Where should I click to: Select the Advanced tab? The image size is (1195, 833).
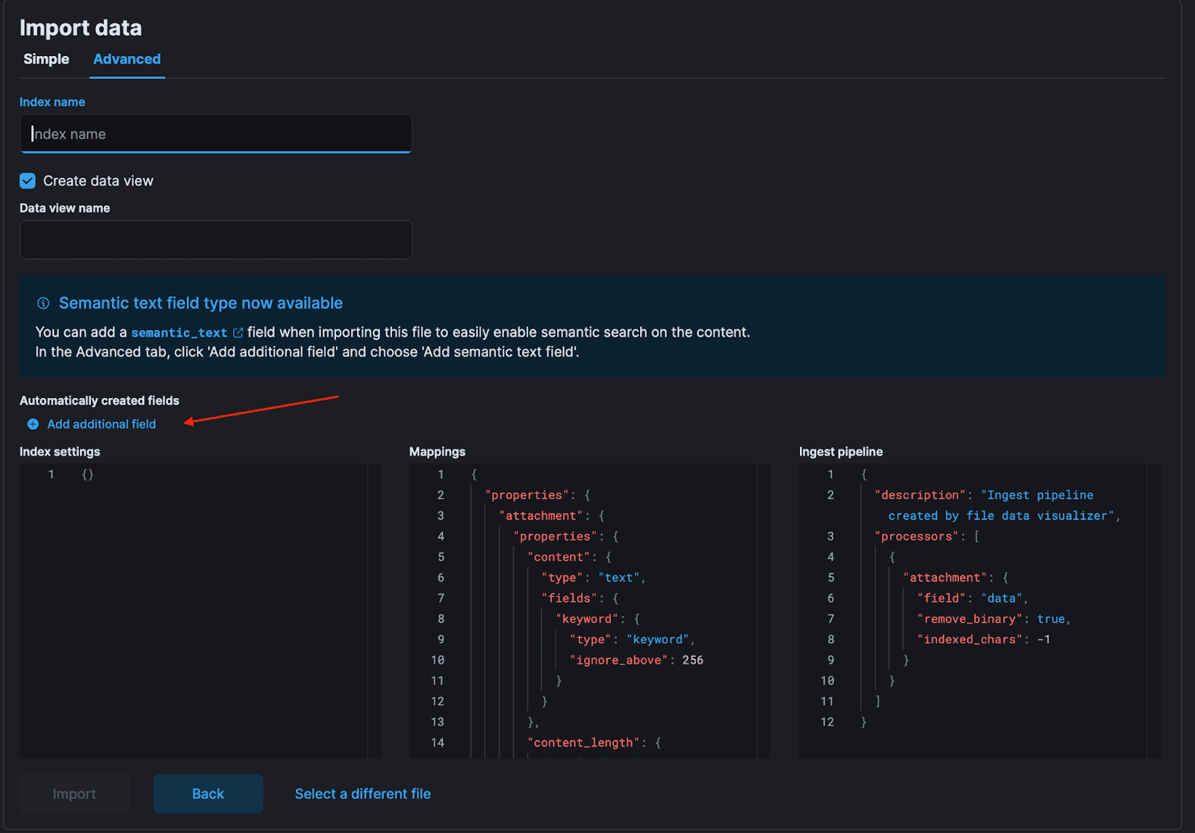(126, 59)
